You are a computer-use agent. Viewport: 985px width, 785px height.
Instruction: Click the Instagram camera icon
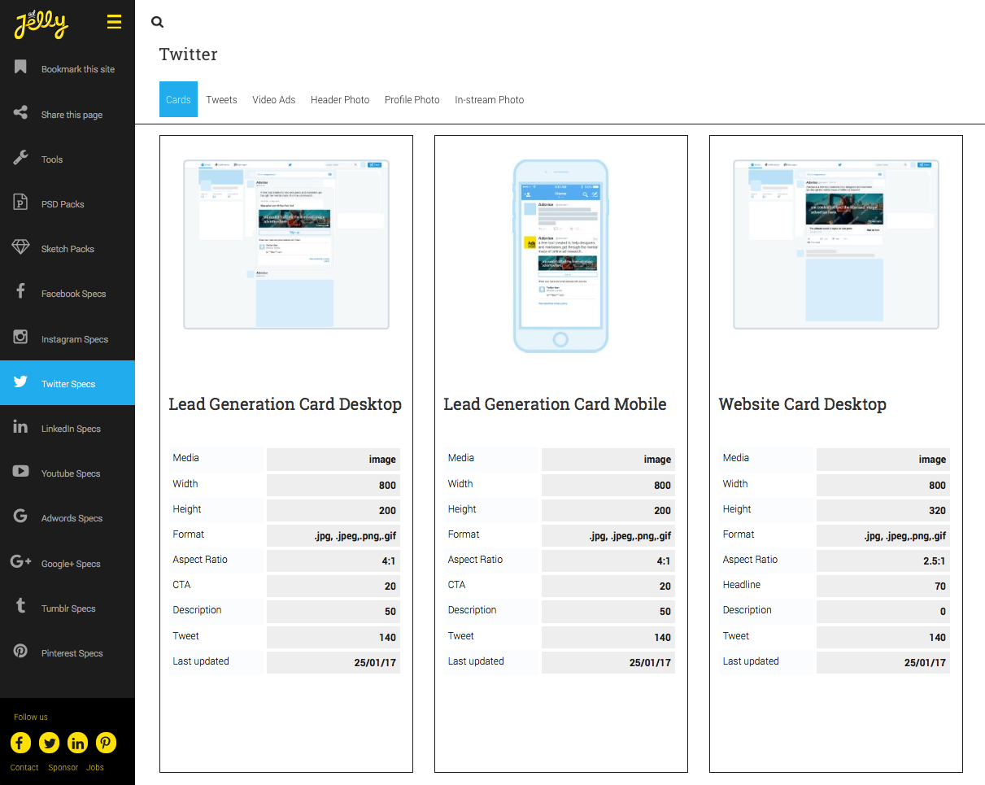coord(21,338)
